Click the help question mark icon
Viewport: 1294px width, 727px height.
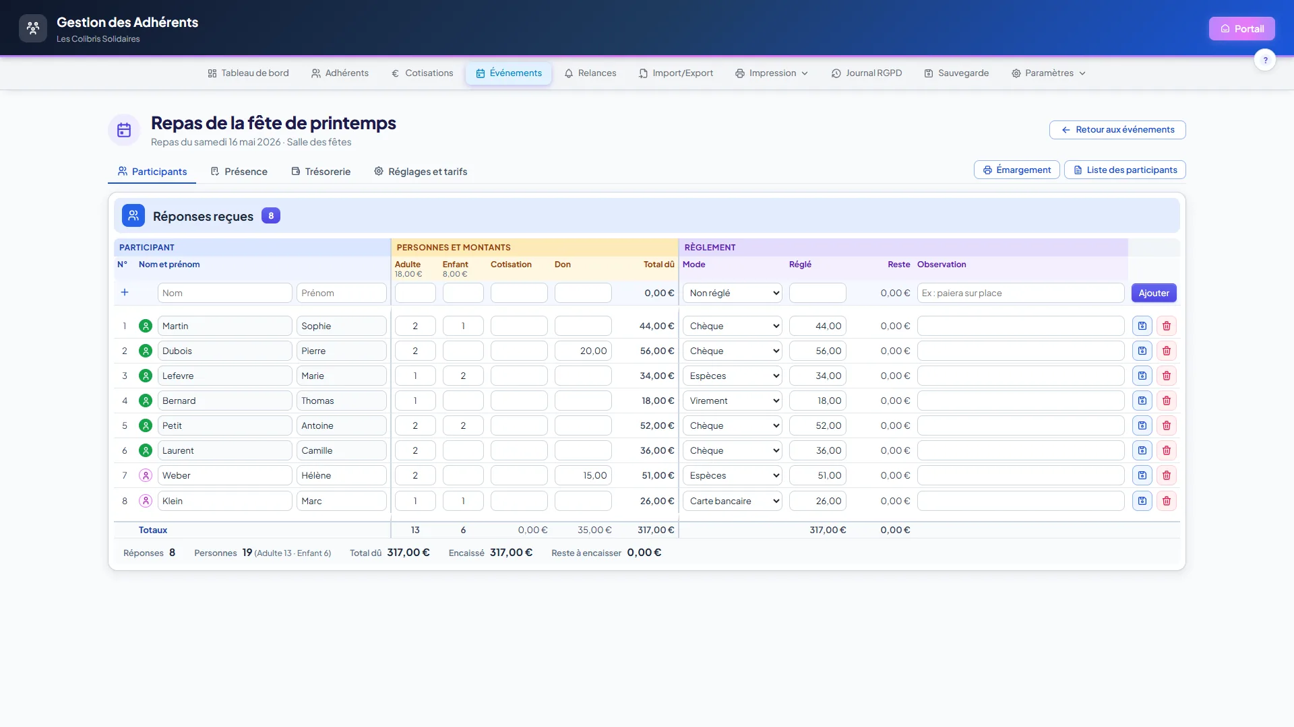click(1265, 60)
